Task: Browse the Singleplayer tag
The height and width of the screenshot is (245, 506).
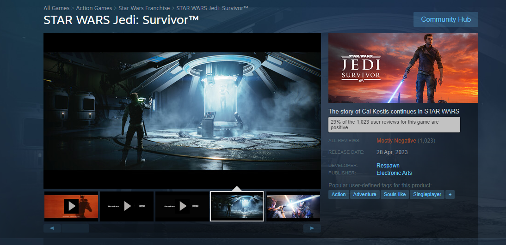Action: [427, 194]
